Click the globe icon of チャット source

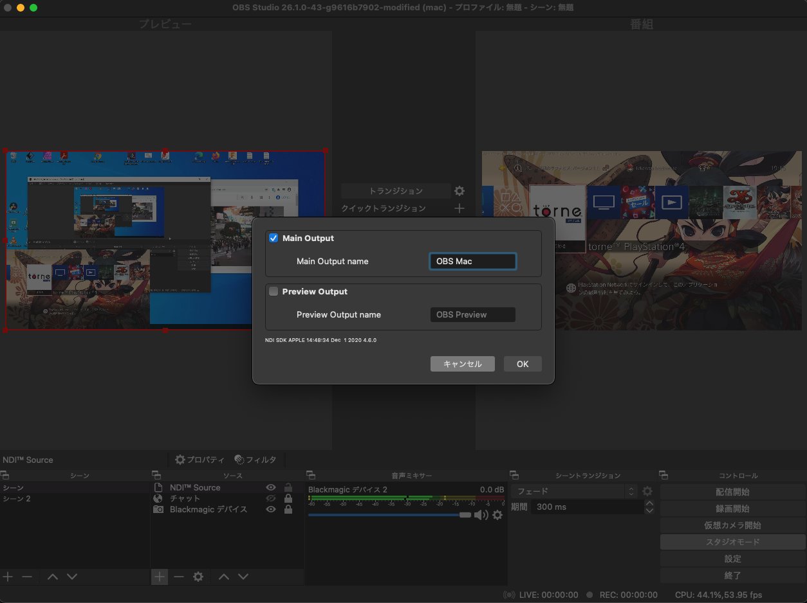(x=158, y=498)
